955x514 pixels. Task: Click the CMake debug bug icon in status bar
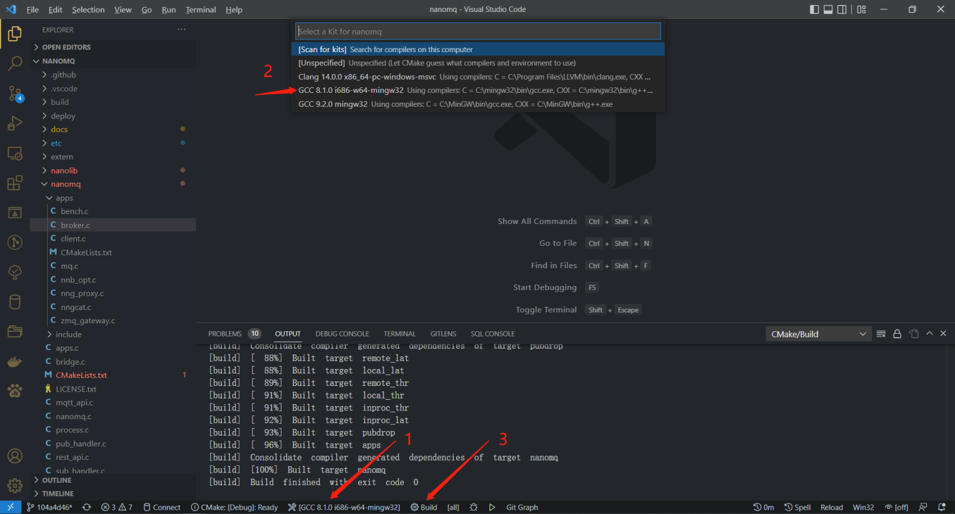(474, 507)
